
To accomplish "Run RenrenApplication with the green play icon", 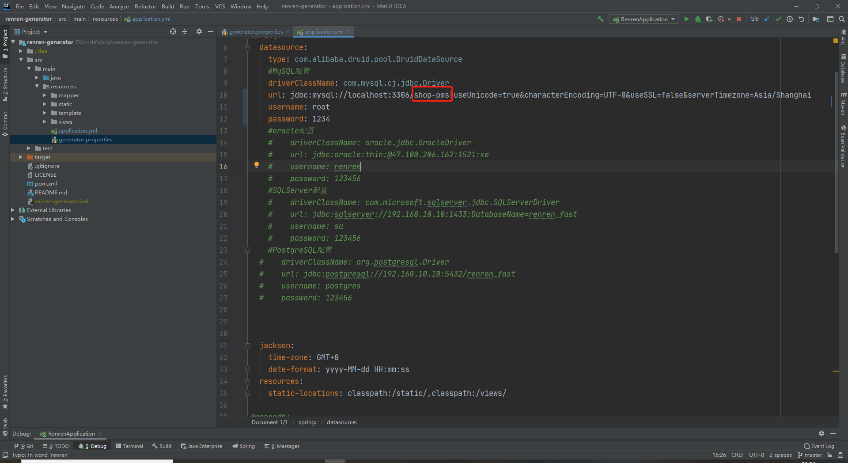I will (686, 19).
